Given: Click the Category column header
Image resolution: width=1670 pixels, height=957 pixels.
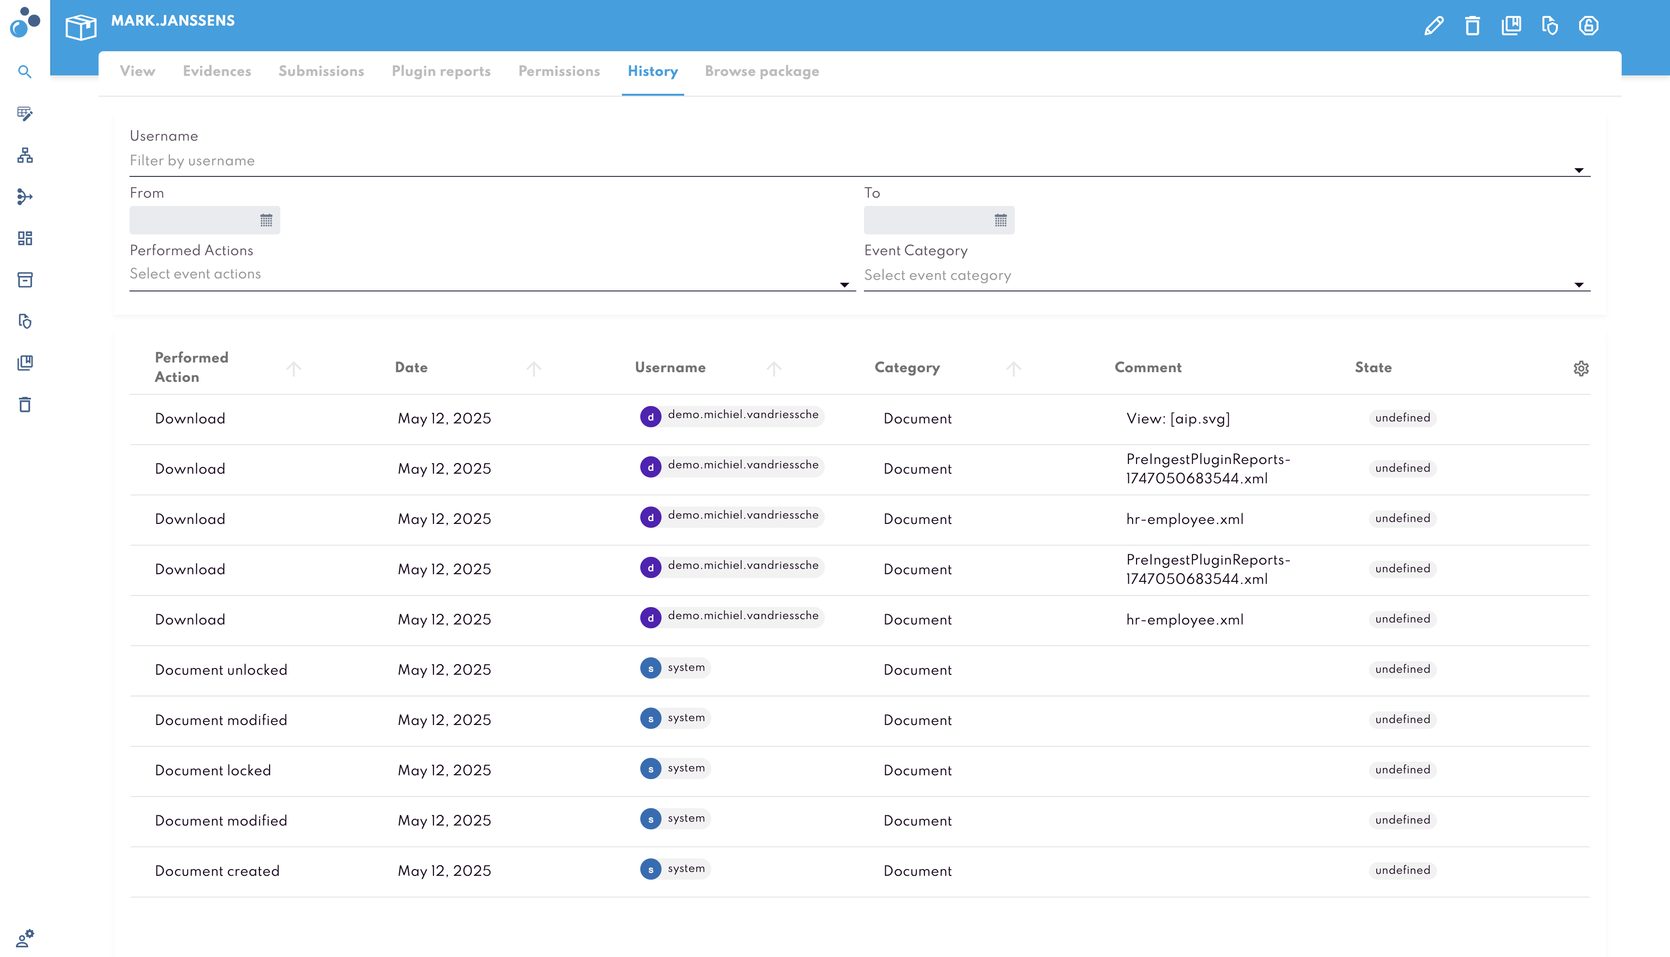Looking at the screenshot, I should pyautogui.click(x=907, y=367).
